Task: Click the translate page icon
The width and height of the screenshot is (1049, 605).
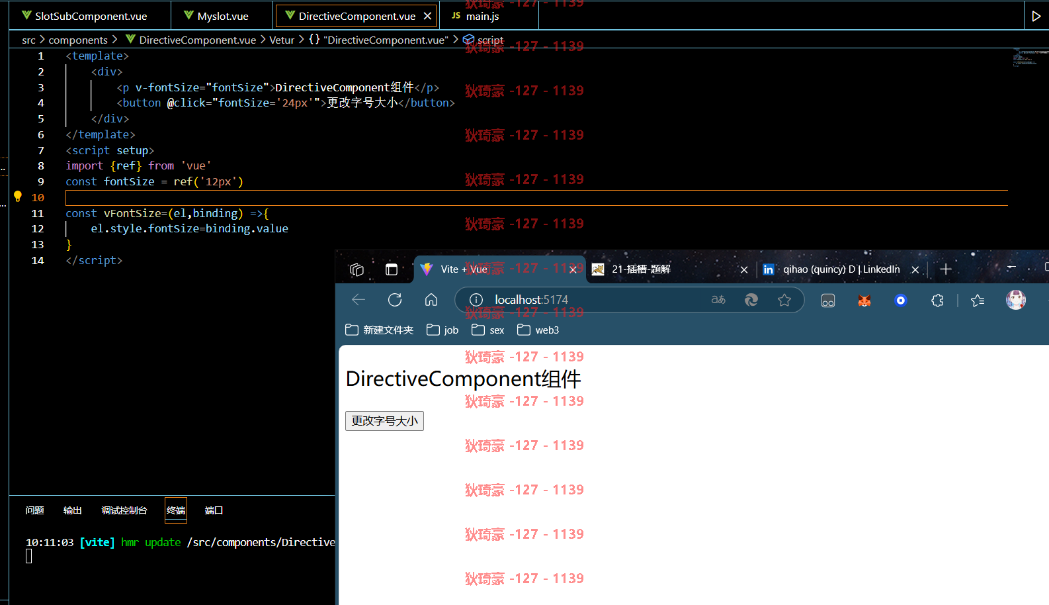Action: click(x=718, y=300)
